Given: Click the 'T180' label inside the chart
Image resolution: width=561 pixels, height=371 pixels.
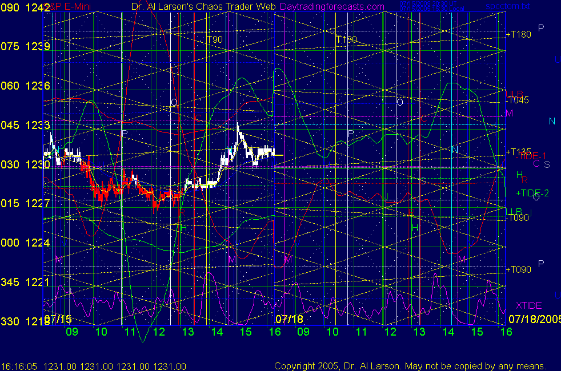Looking at the screenshot, I should 346,39.
